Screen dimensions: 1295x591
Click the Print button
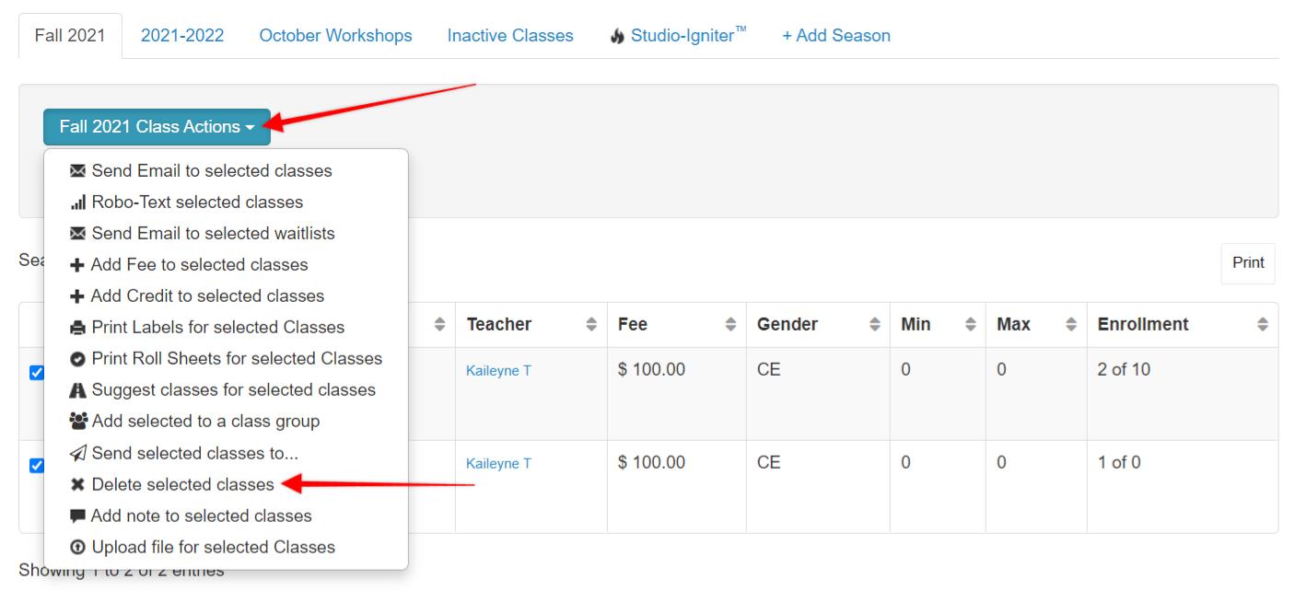pos(1248,262)
